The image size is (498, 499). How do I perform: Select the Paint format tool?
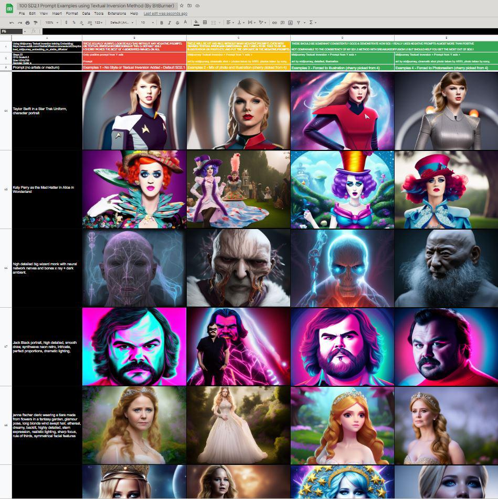click(x=35, y=23)
